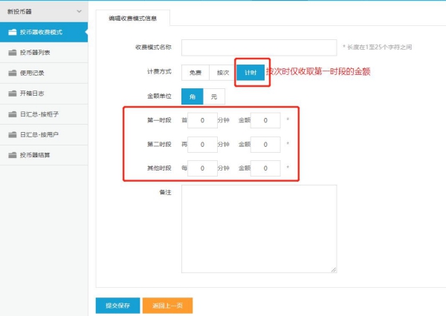Choose 计时 billing method
Image resolution: width=446 pixels, height=316 pixels.
tap(251, 73)
